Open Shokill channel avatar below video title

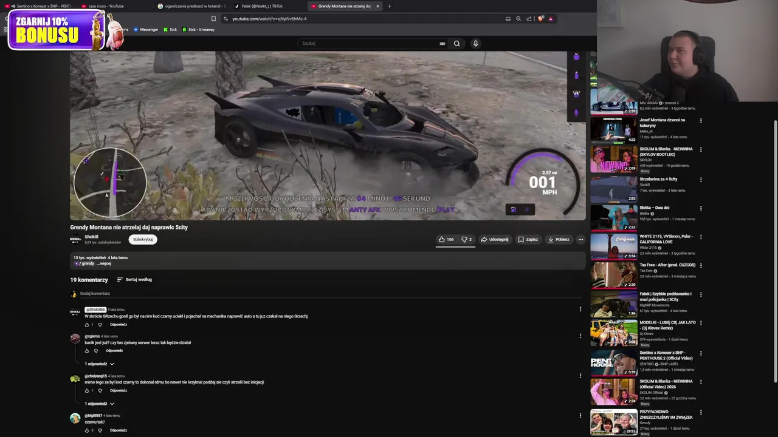click(x=75, y=239)
